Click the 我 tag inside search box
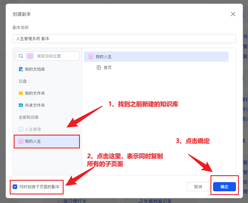This screenshot has height=203, width=248. click(x=30, y=56)
